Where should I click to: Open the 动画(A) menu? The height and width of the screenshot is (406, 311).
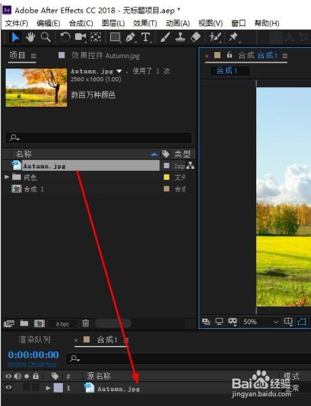[178, 23]
